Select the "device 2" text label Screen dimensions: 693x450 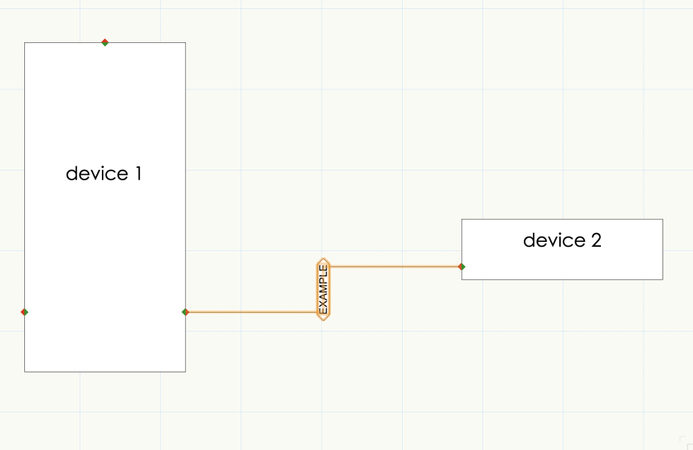click(x=562, y=241)
